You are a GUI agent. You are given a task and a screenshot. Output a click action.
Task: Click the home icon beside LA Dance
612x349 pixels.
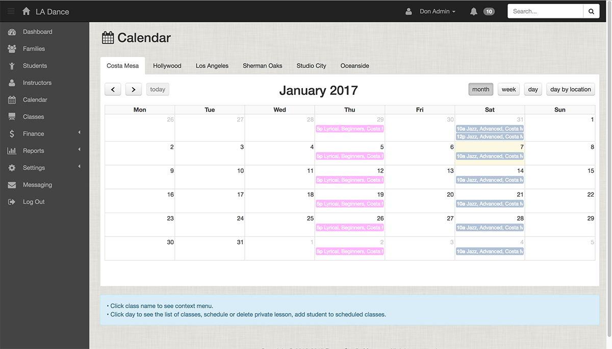point(26,11)
